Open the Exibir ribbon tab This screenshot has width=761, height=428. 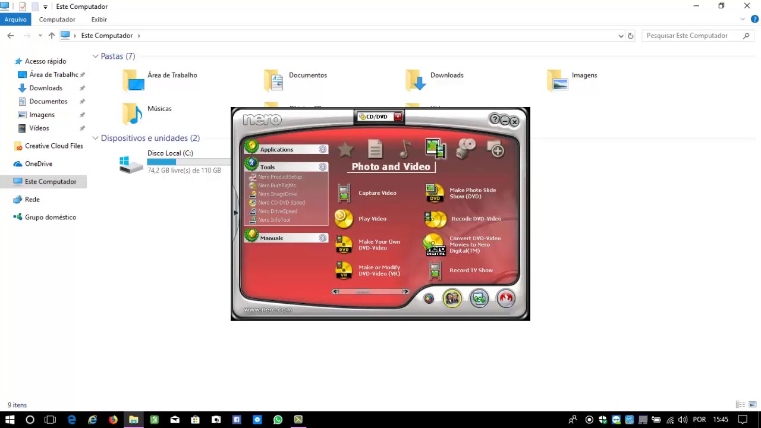[x=99, y=20]
